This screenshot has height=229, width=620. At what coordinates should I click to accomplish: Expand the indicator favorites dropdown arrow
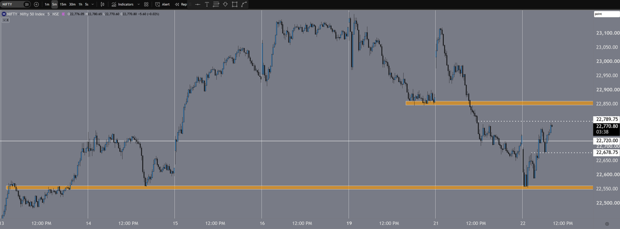(x=138, y=4)
